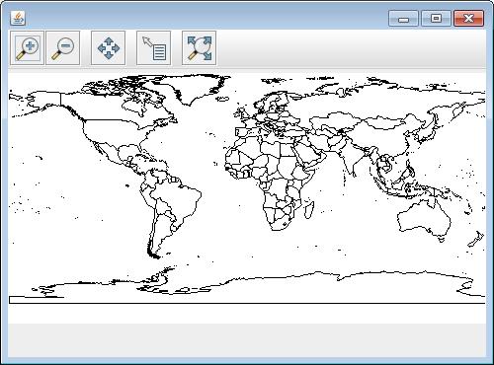Click Madagascar island on the map
The height and width of the screenshot is (365, 494).
(308, 209)
